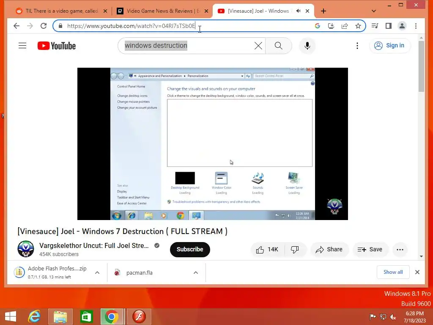The width and height of the screenshot is (433, 325).
Task: Open the taskbar clock showing 6:28 PM
Action: coord(415,317)
